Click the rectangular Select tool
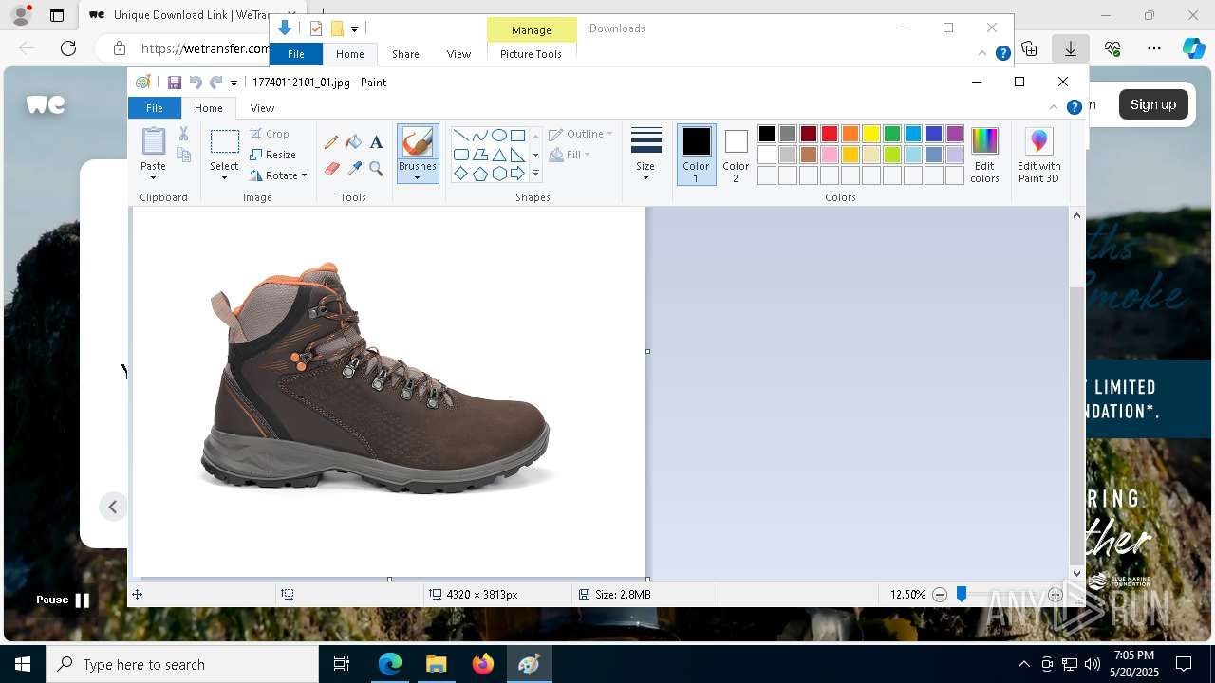Screen dimensions: 1215x683 [224, 142]
